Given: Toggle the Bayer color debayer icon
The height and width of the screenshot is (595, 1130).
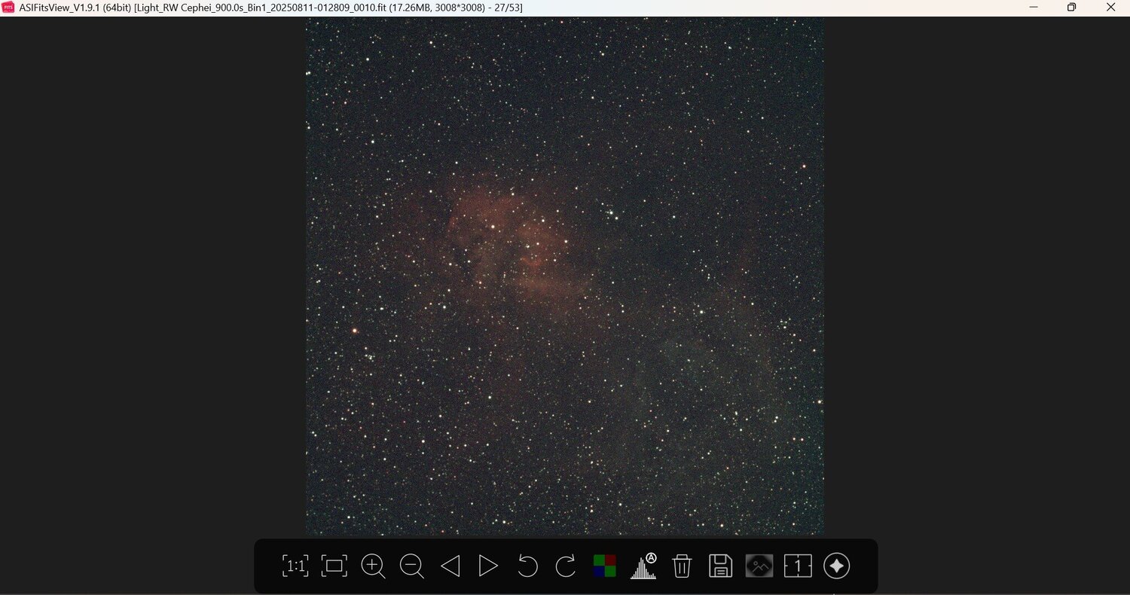Looking at the screenshot, I should (x=604, y=566).
